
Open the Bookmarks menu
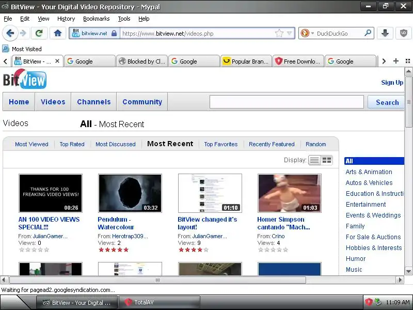pyautogui.click(x=96, y=19)
